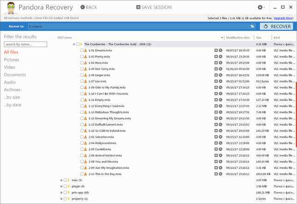
Task: Tick the checkbox for 1-01 Dreams.m4a
Action: (x=82, y=50)
